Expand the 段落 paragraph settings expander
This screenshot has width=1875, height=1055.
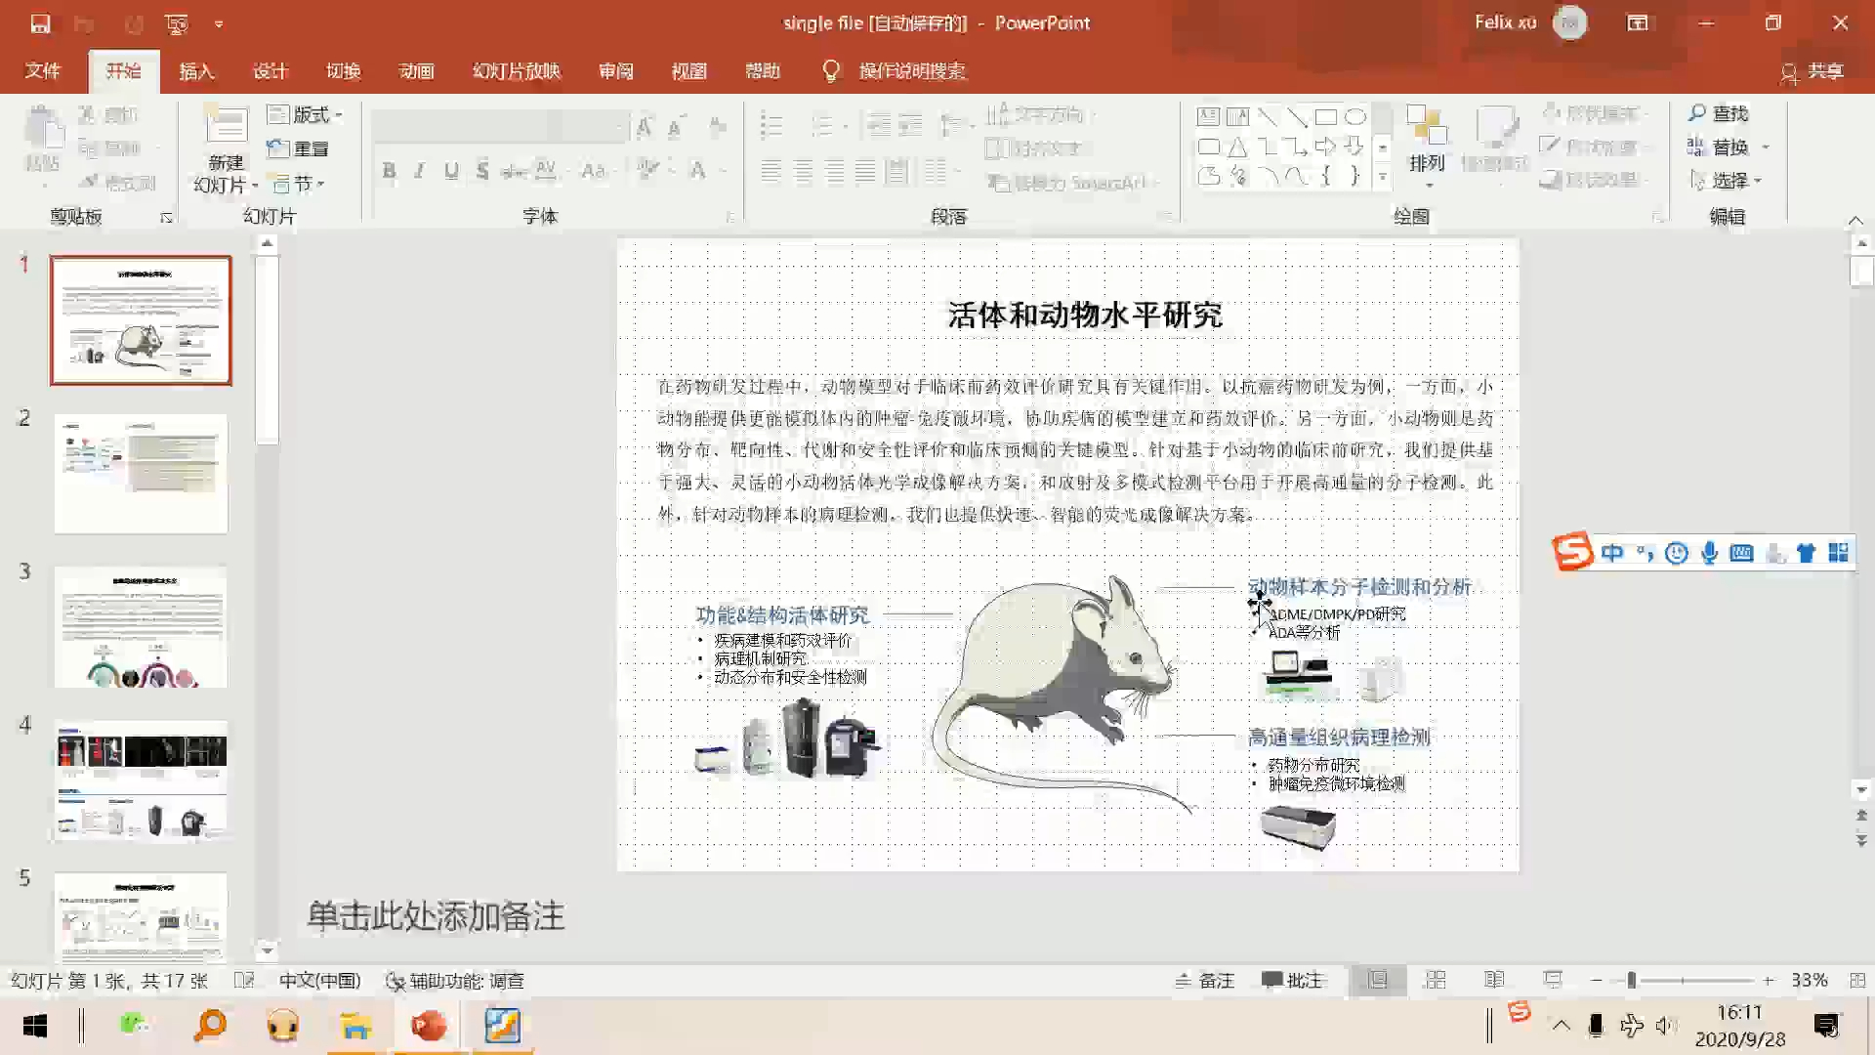pos(1164,217)
